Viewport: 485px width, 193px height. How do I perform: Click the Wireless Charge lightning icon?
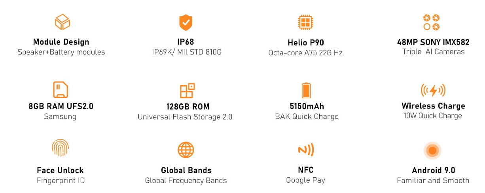433,90
